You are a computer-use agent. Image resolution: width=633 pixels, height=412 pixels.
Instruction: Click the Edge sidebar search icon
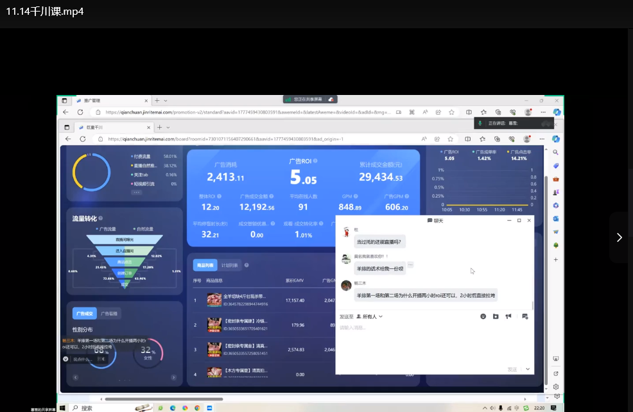pyautogui.click(x=556, y=153)
